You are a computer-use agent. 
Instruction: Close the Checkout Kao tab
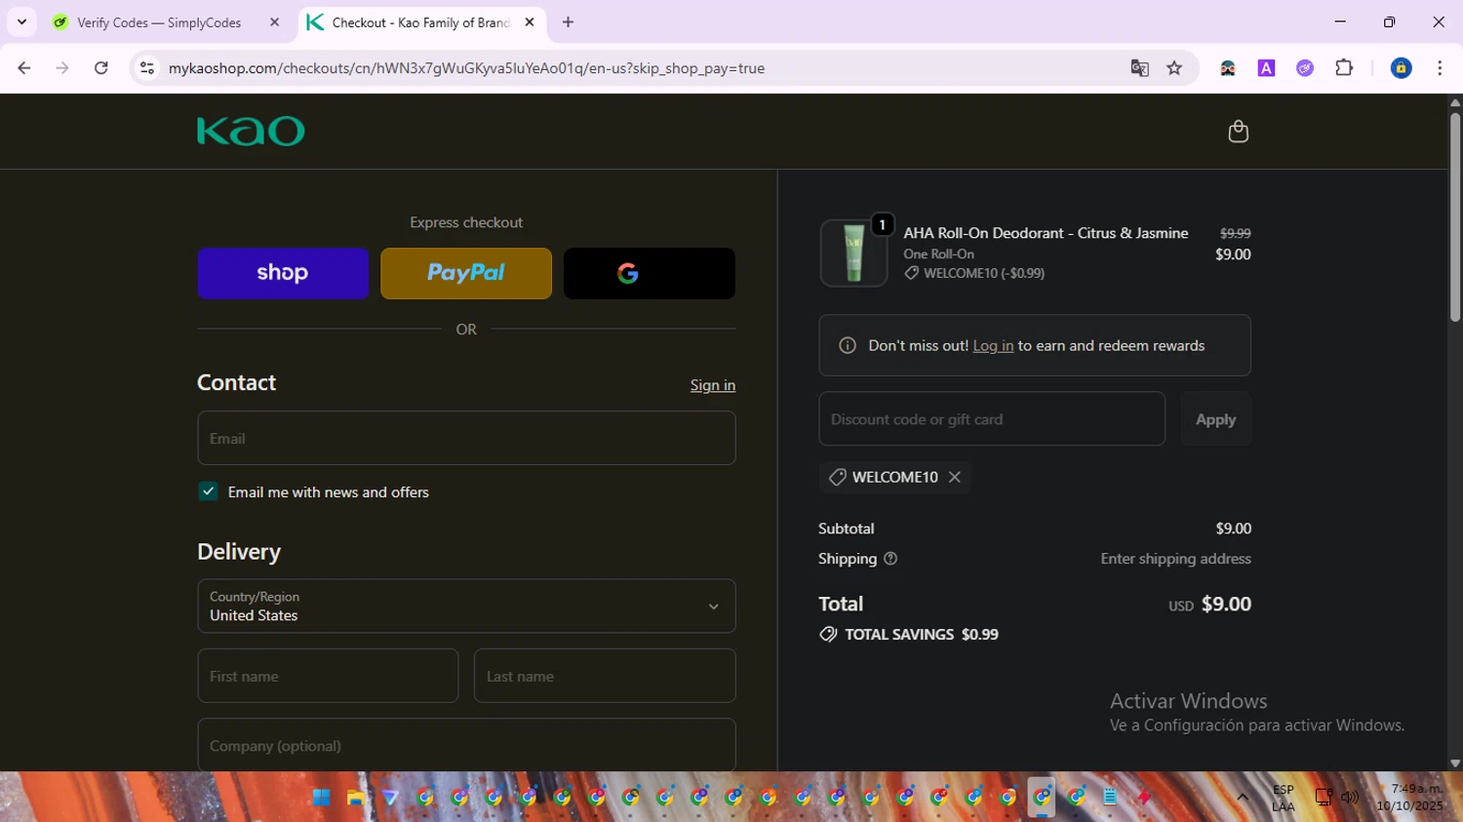click(530, 21)
